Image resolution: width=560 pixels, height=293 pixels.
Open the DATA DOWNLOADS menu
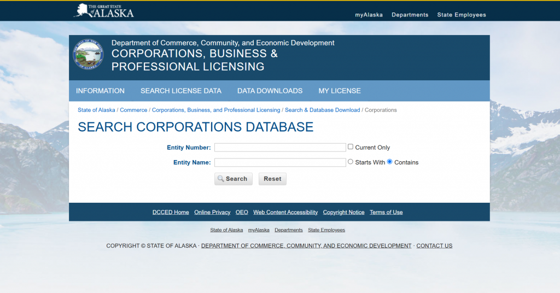coord(270,91)
